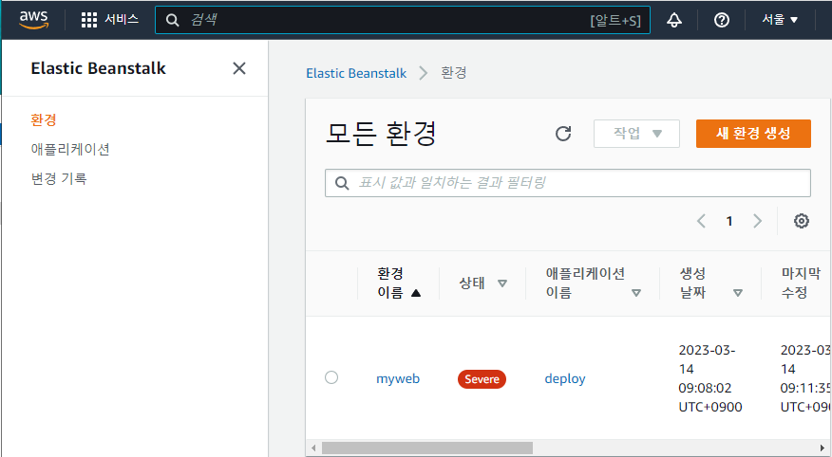Screen dimensions: 832x457
Task: Click the Elastic Beanstalk sidebar title
Action: 98,68
